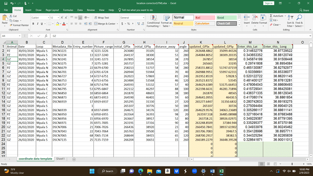Apply the Normal cell style
The height and width of the screenshot is (176, 313).
coord(183,18)
